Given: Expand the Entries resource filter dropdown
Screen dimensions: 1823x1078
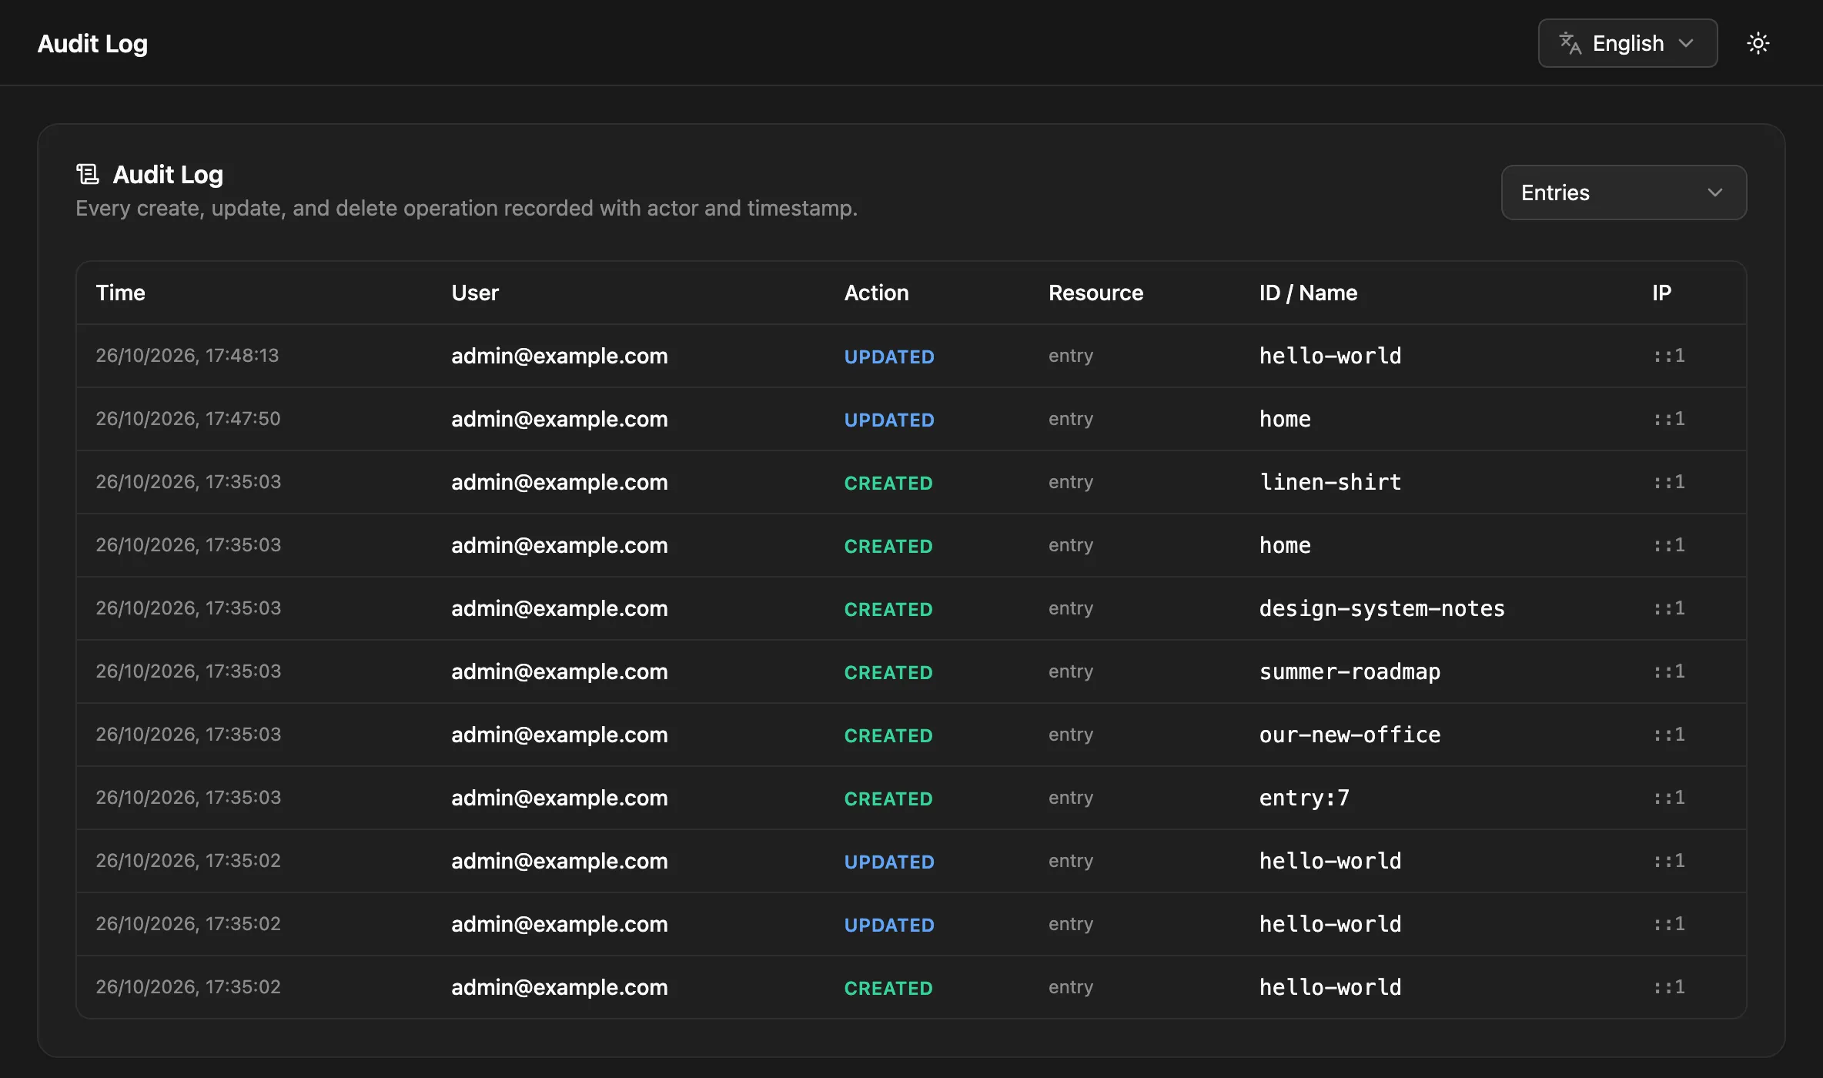Looking at the screenshot, I should (x=1624, y=192).
